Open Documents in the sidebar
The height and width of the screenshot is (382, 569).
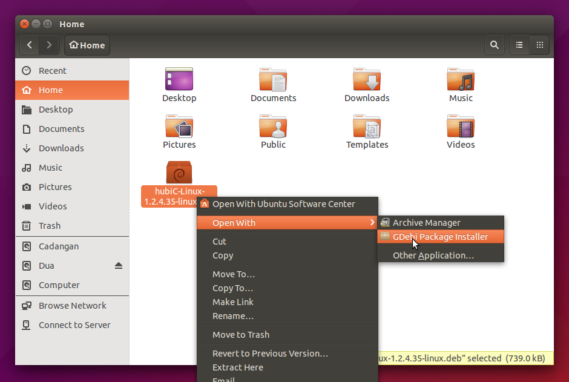click(x=72, y=129)
